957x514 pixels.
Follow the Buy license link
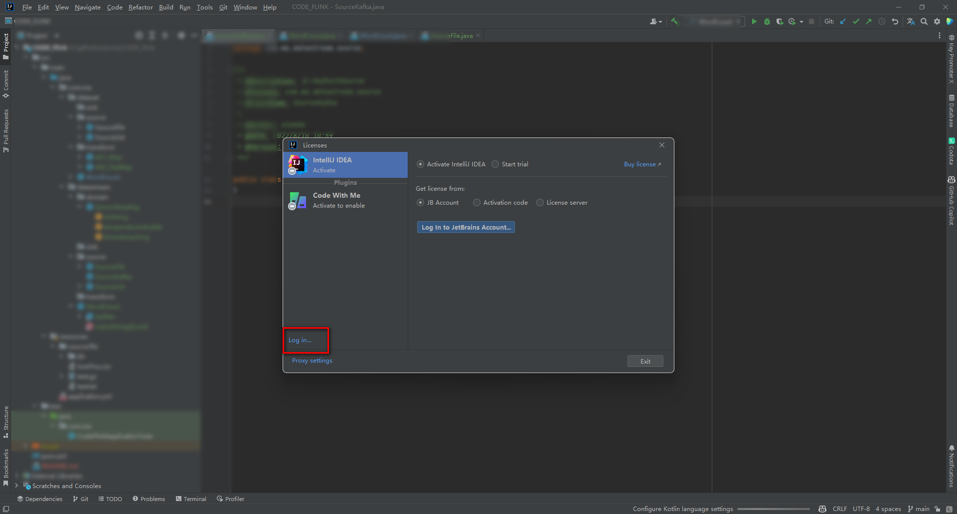pos(642,164)
